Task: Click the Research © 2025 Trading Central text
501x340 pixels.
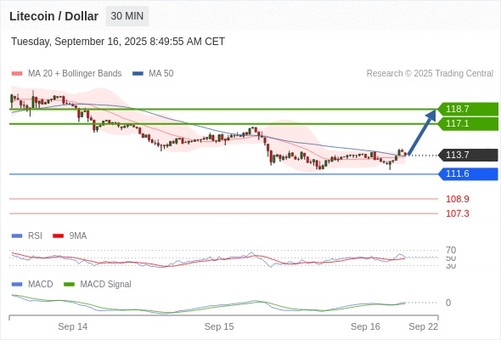Action: [x=430, y=74]
